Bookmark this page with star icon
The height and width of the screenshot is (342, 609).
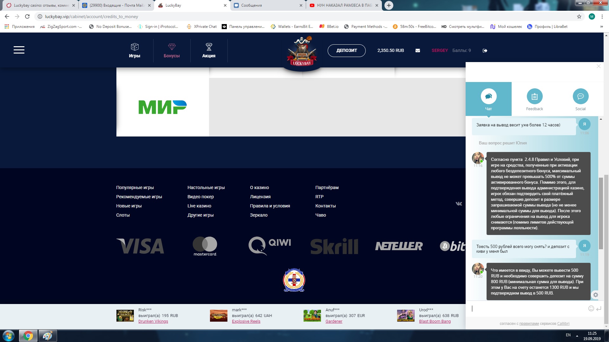click(579, 16)
